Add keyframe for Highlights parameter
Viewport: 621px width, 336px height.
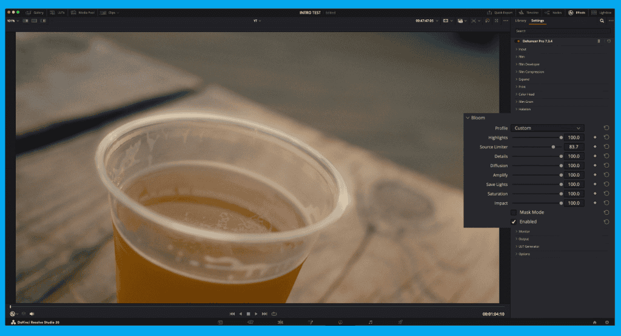[x=595, y=137]
